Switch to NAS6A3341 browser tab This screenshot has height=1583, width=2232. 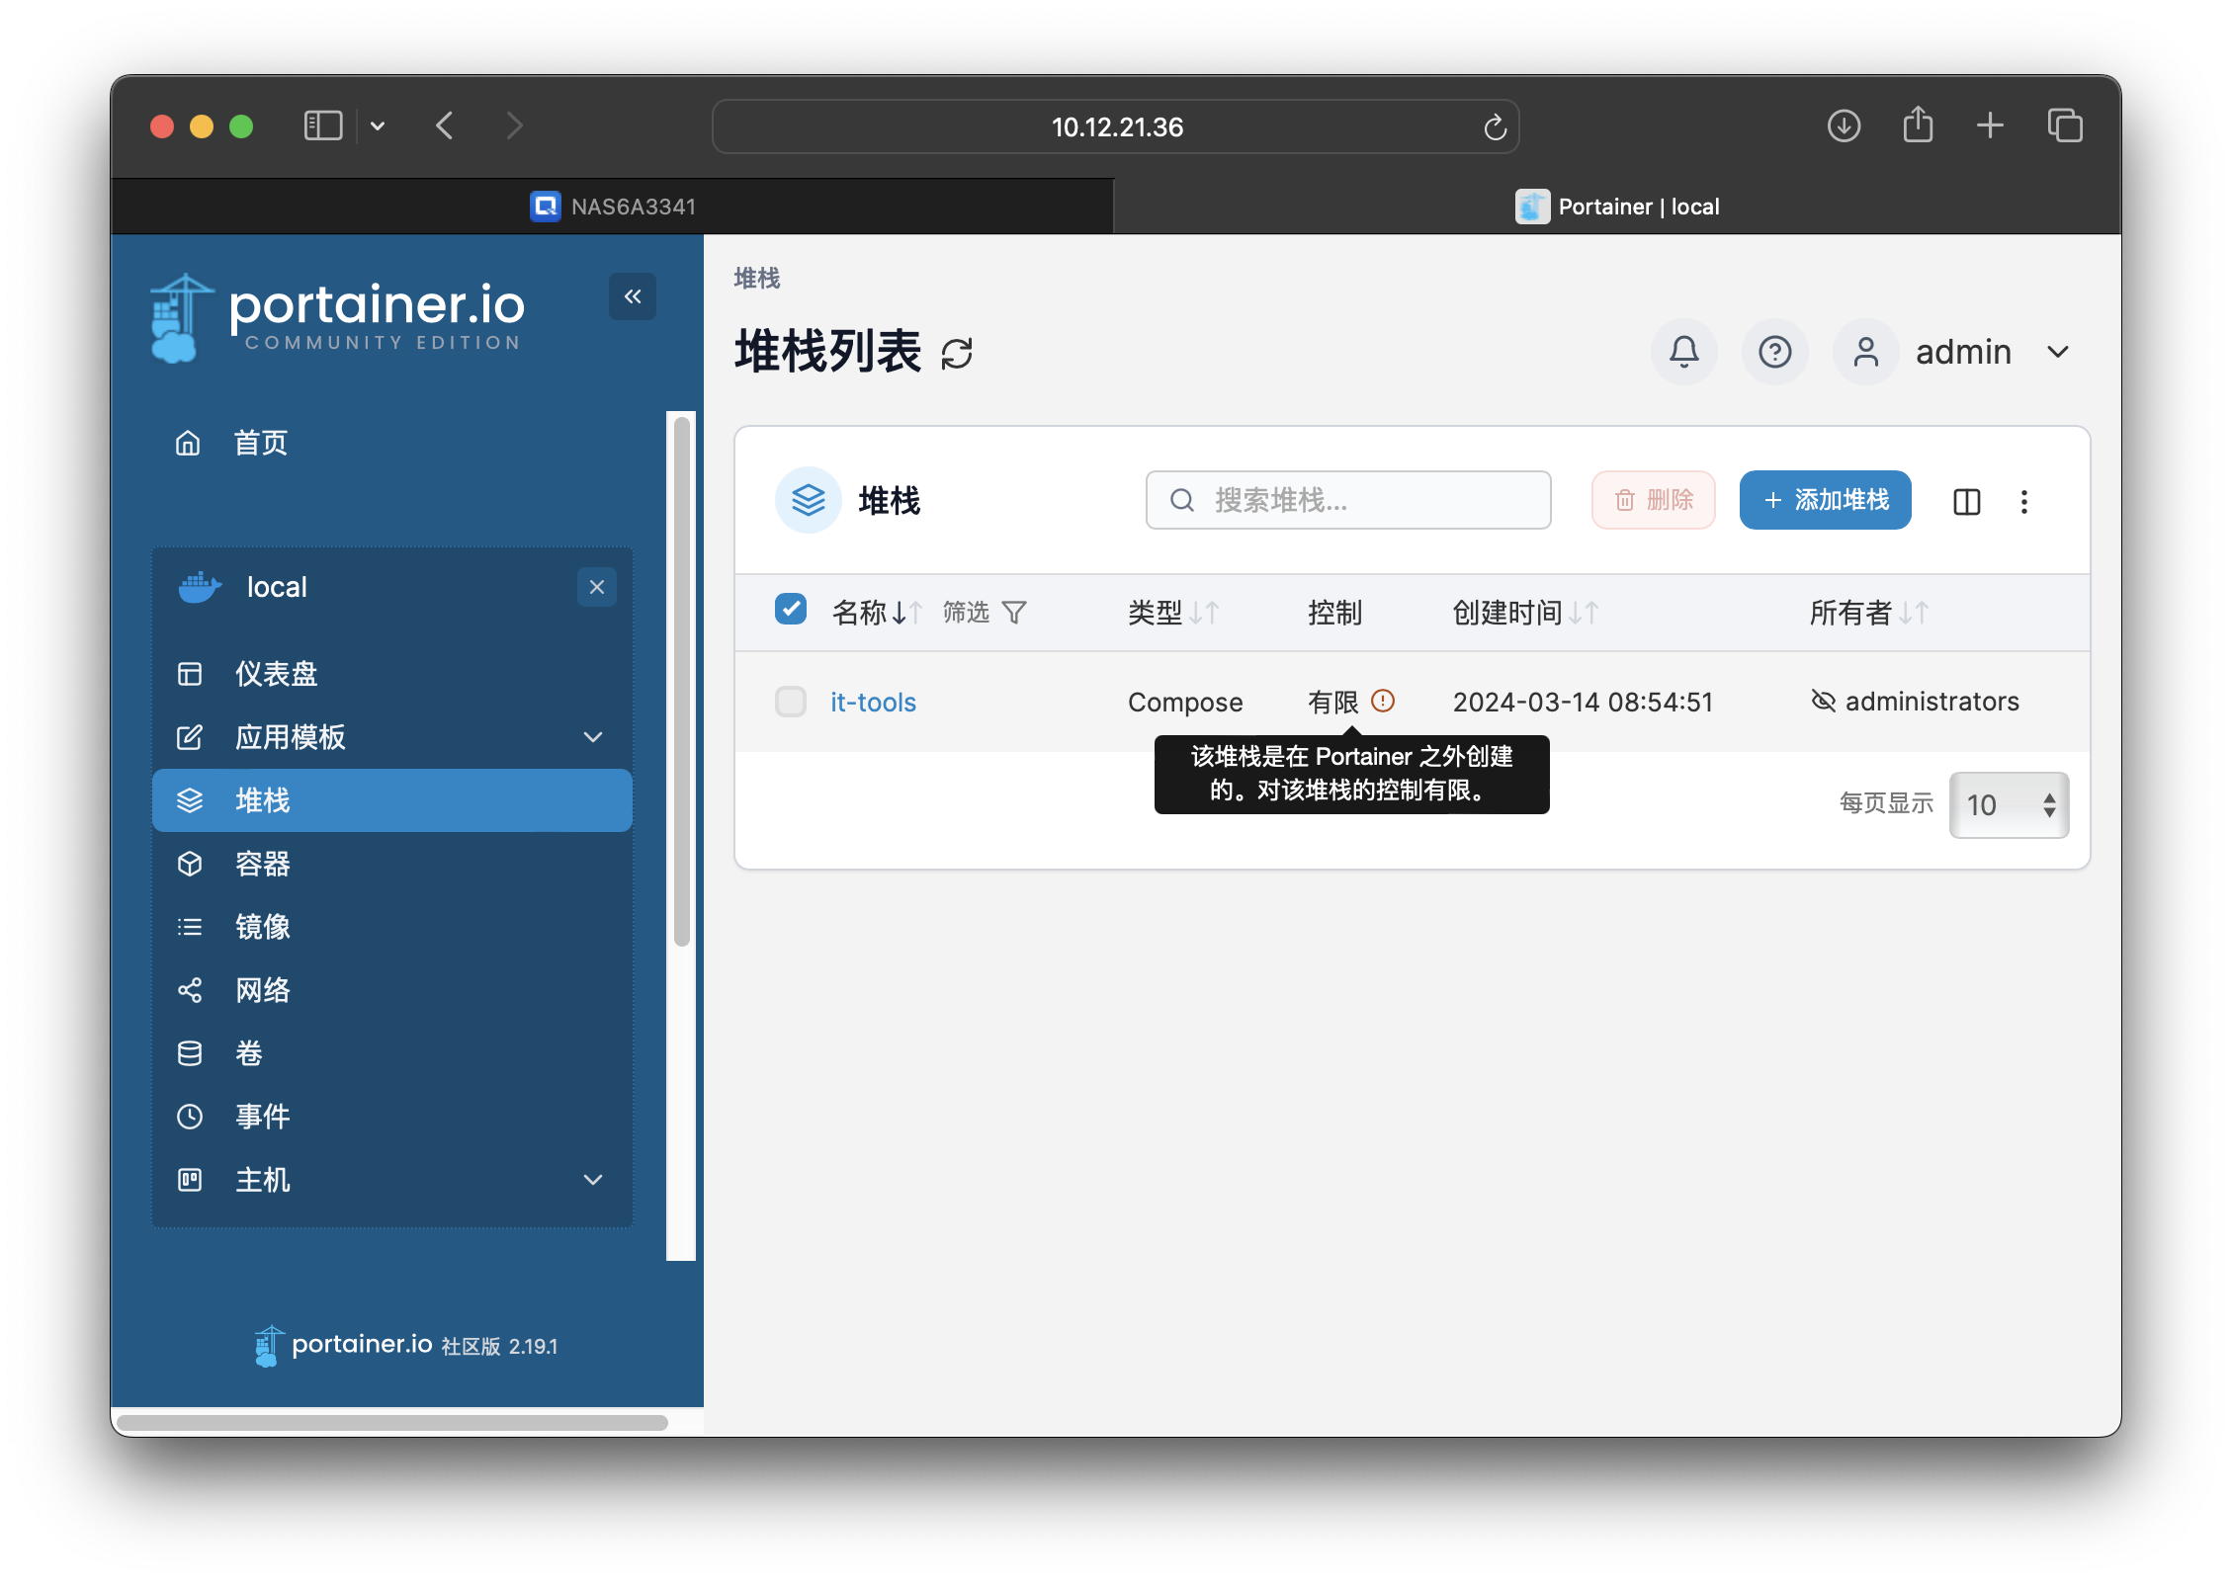pyautogui.click(x=613, y=207)
